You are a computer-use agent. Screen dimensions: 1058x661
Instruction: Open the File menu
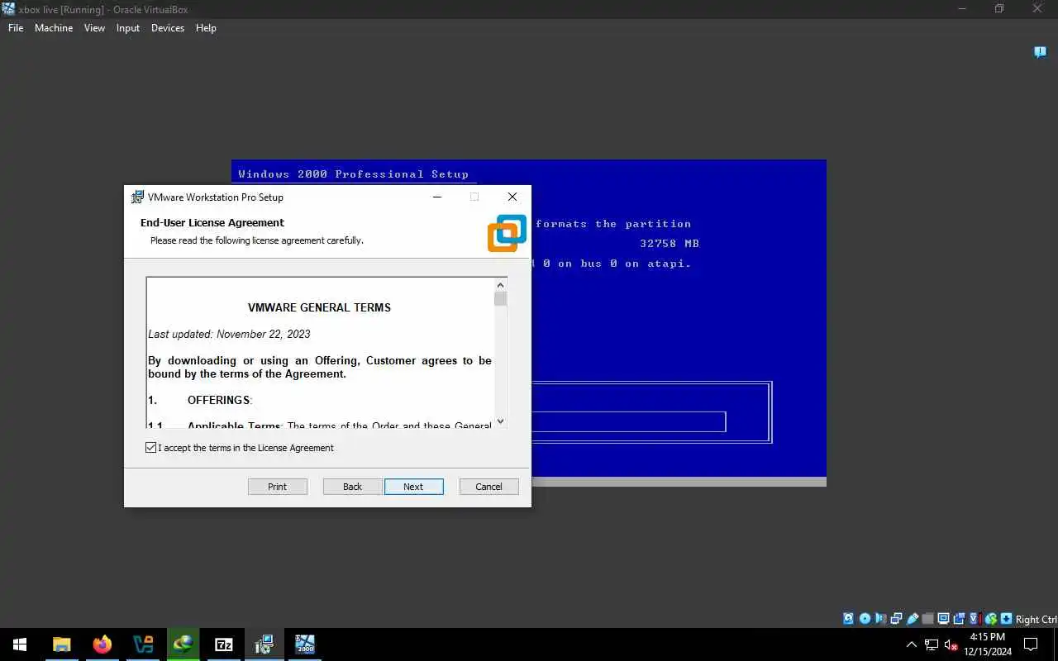(16, 28)
